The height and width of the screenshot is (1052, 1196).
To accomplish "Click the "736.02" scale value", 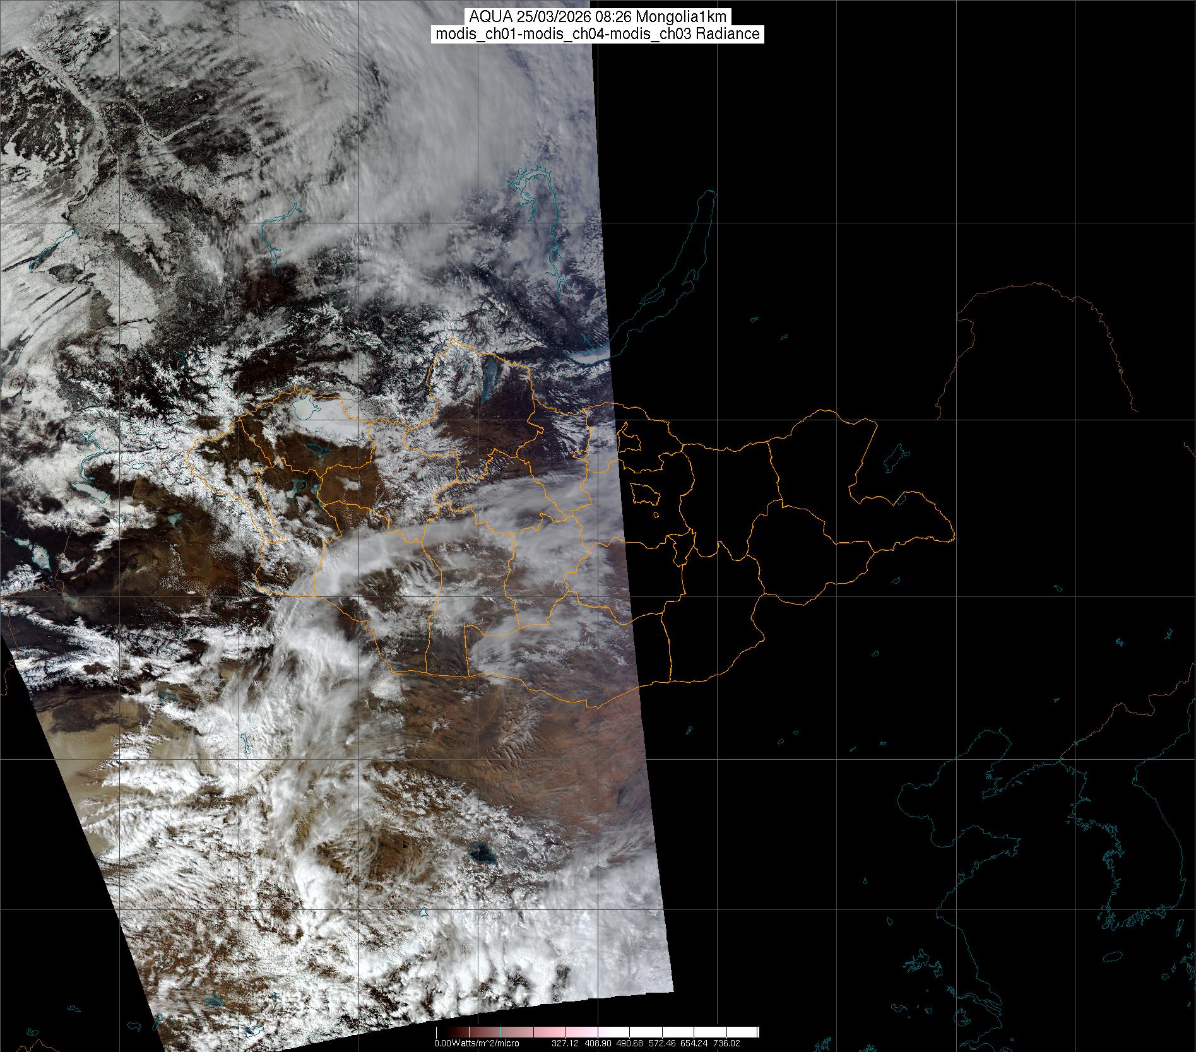I will pos(726,1043).
